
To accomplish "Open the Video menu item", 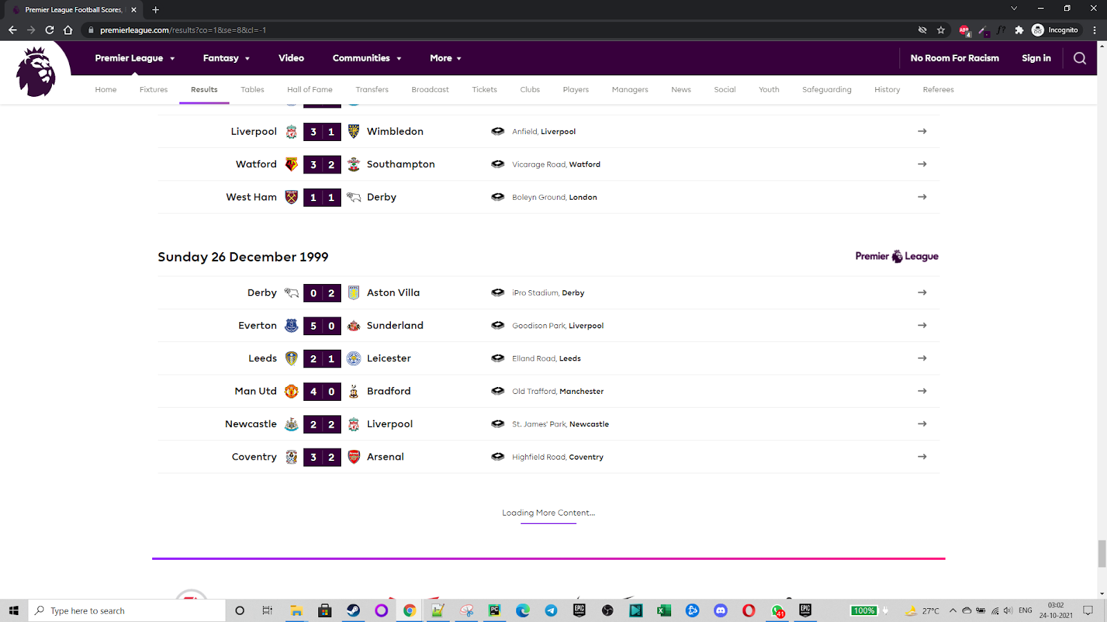I will click(x=291, y=58).
